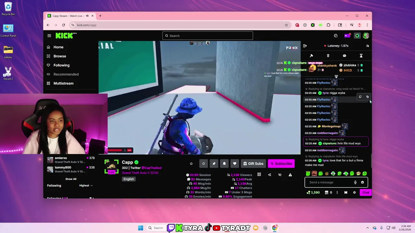Open chat settings gear icon
Screen dimensions: 415x233
pyautogui.click(x=354, y=193)
